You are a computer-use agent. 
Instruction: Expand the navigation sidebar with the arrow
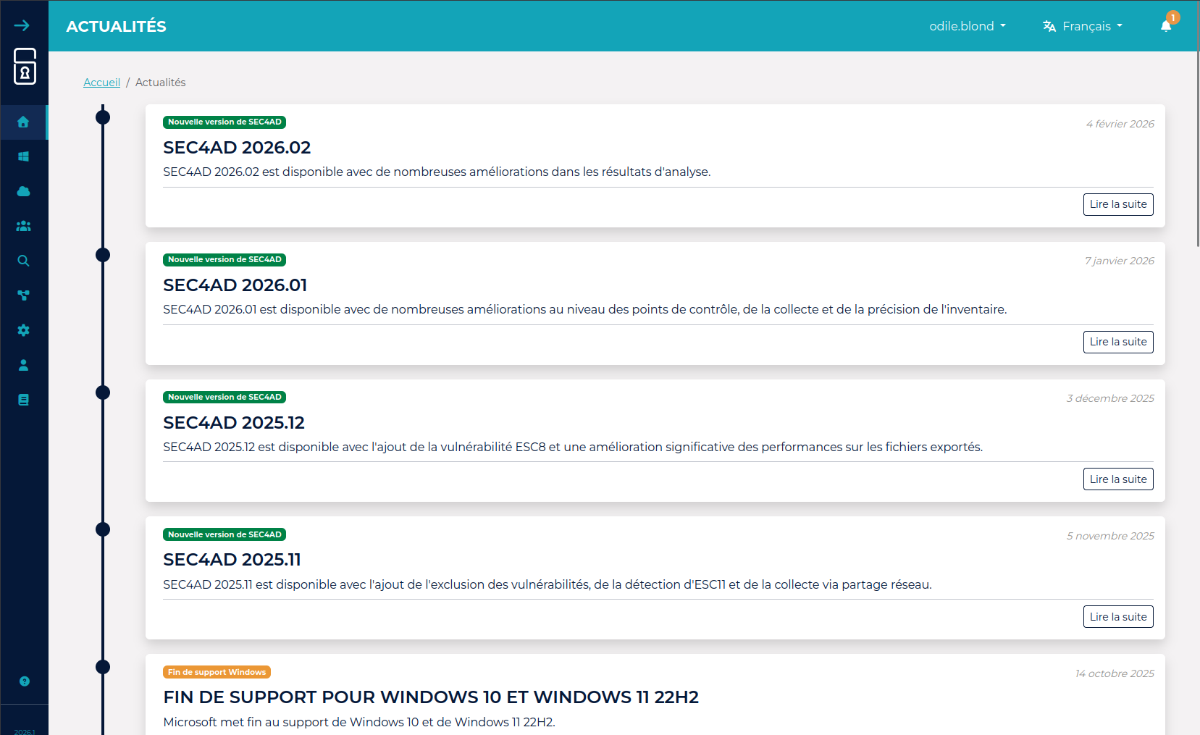[24, 24]
